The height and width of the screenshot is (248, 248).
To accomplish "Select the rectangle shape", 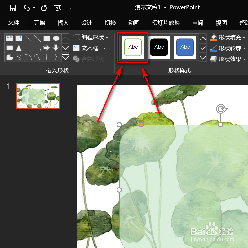I will 47,38.
